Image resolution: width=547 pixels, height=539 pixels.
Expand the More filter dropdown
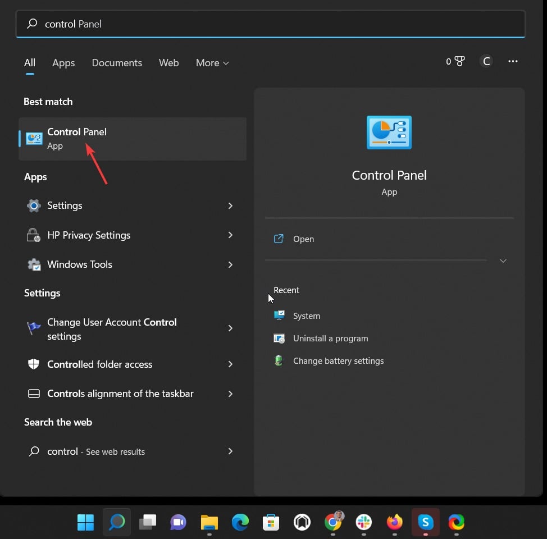[212, 63]
